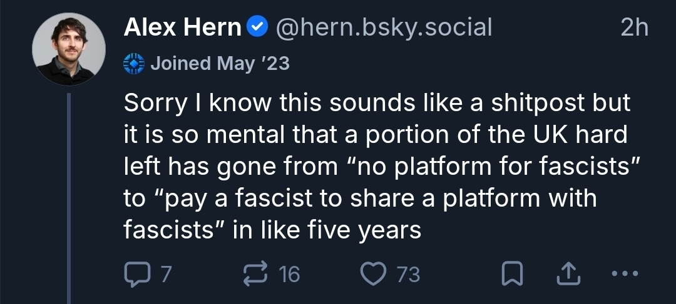Click the Alex Hern display name

[183, 27]
